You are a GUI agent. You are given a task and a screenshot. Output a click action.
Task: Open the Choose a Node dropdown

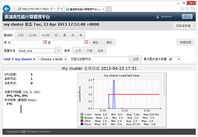tap(52, 59)
